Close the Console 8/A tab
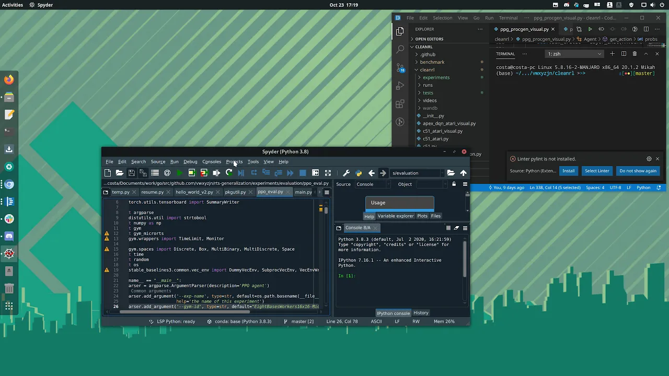 [x=375, y=228]
